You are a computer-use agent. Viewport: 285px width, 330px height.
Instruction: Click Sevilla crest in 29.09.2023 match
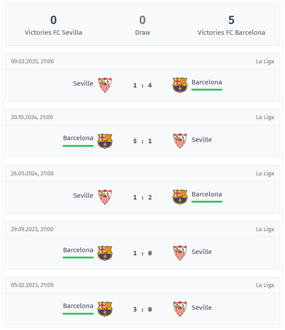[180, 253]
